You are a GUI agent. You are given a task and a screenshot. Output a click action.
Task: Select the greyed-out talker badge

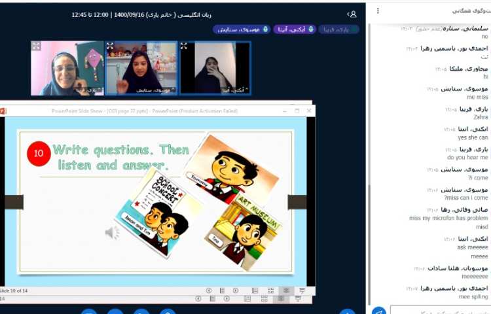338,29
